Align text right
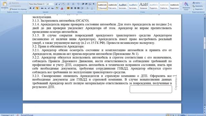The width and height of the screenshot is (206, 116). (x=75, y=8)
